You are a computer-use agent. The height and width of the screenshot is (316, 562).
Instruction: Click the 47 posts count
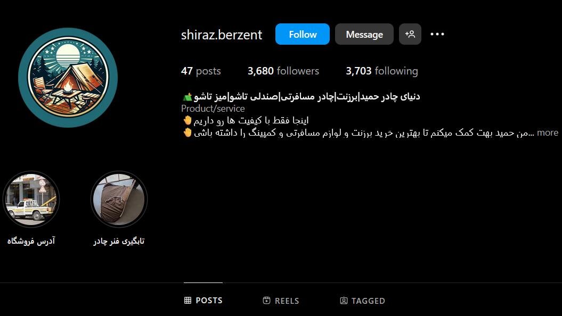(201, 71)
